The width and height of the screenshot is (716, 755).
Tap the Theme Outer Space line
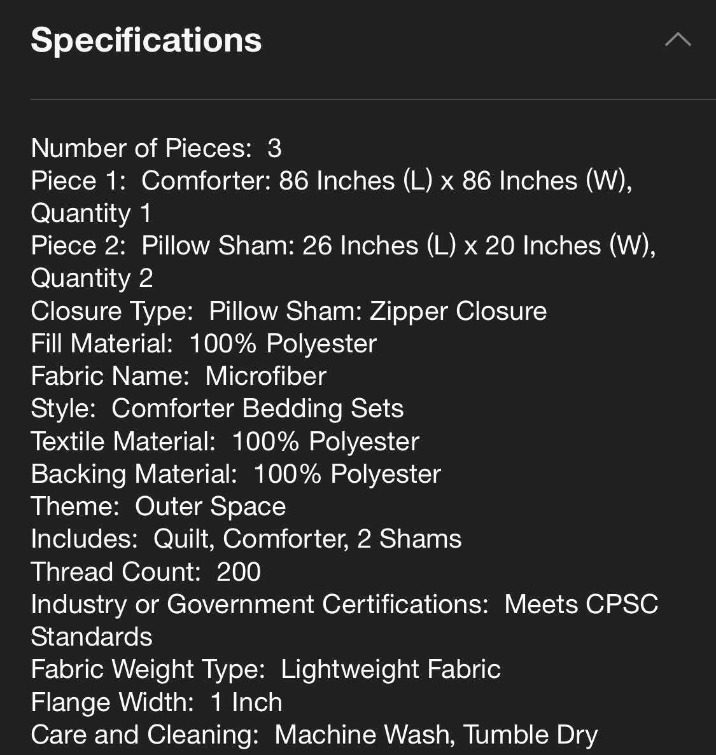(x=158, y=506)
